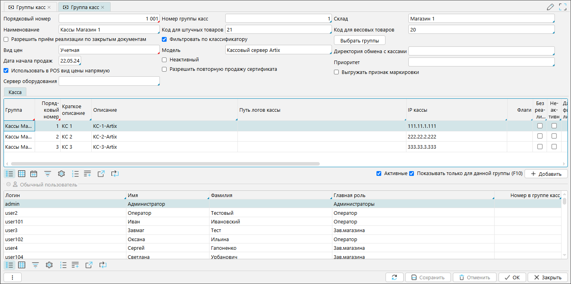Toggle Показывать только для данной группы checkbox
Viewport: 571px width, 284px height.
coord(412,173)
